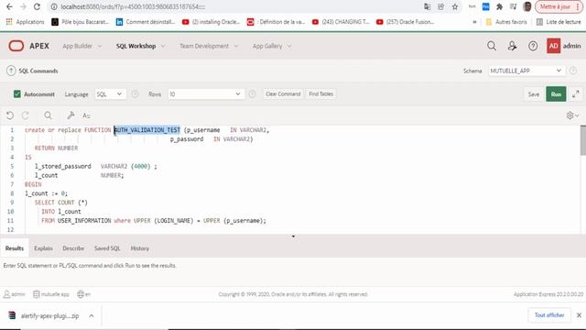Click the SQL Commands up-arrow breadcrumb icon

pyautogui.click(x=11, y=71)
